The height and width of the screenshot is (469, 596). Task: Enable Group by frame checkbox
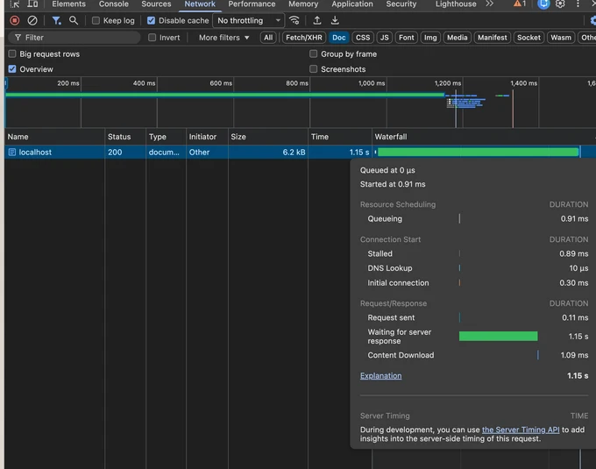pyautogui.click(x=313, y=54)
